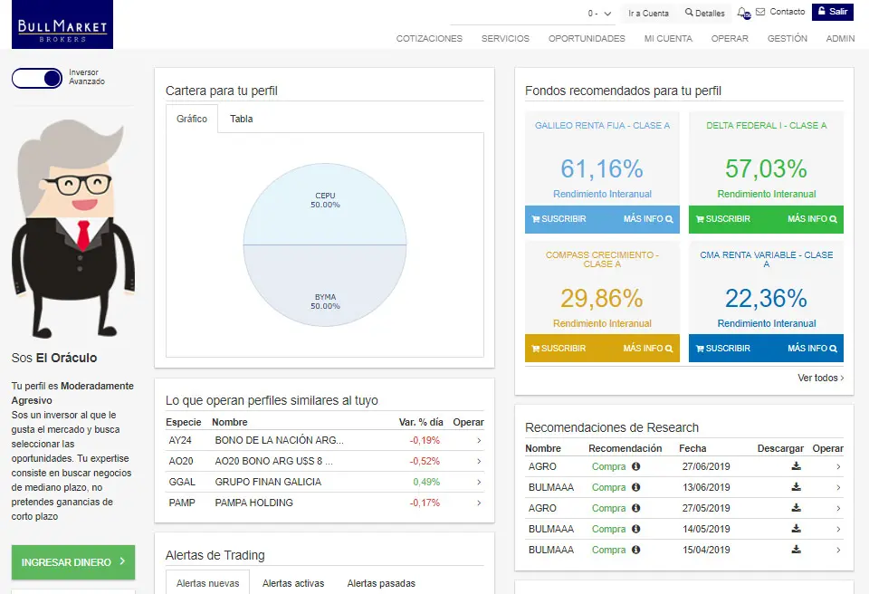Click the Salir logout button
869x594 pixels.
pyautogui.click(x=833, y=12)
